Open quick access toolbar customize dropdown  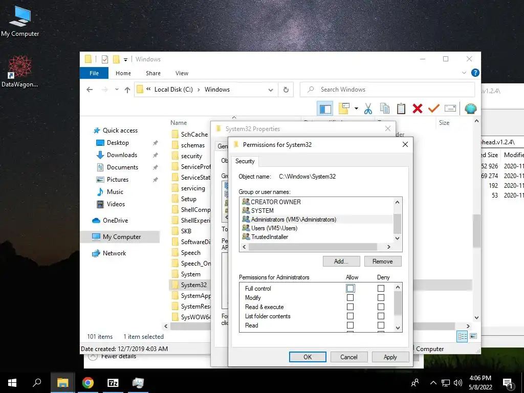[x=126, y=60]
